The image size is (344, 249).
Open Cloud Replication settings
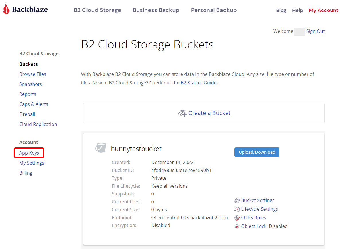[x=38, y=124]
